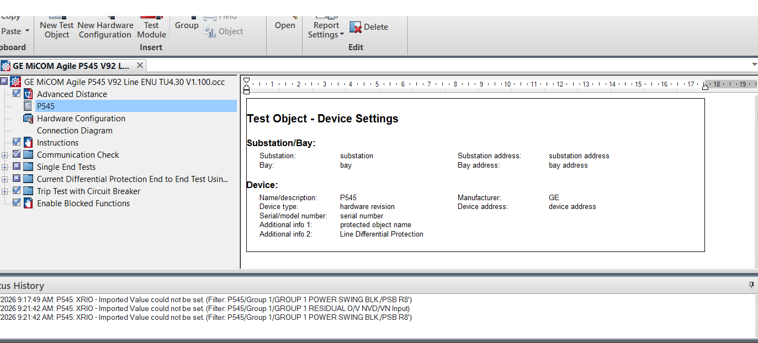Click the P545 test object calculator icon
The height and width of the screenshot is (343, 758).
pyautogui.click(x=28, y=106)
